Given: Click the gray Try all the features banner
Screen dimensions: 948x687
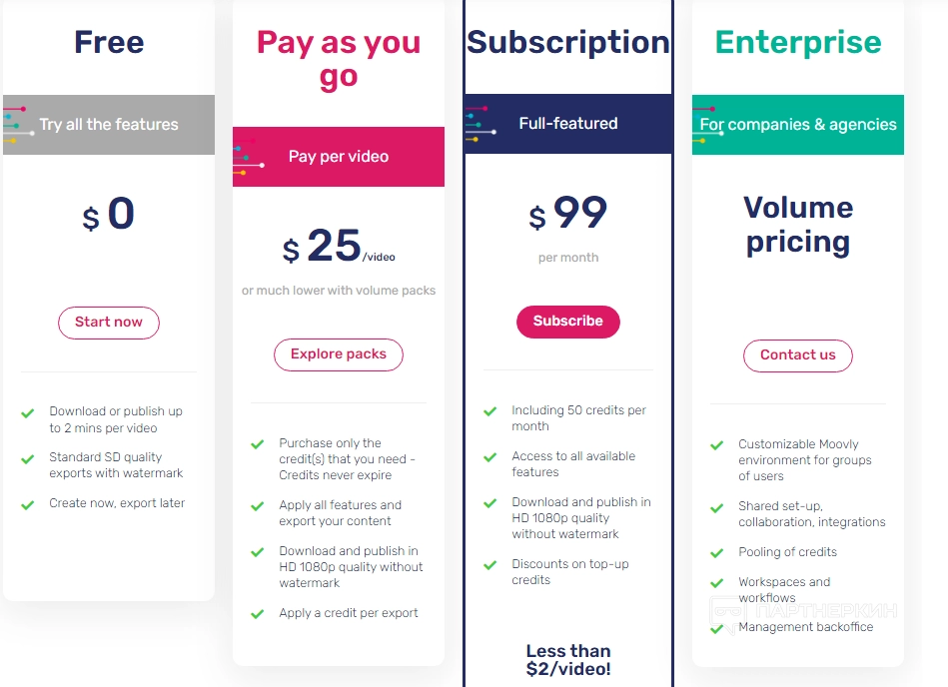Looking at the screenshot, I should click(x=109, y=125).
